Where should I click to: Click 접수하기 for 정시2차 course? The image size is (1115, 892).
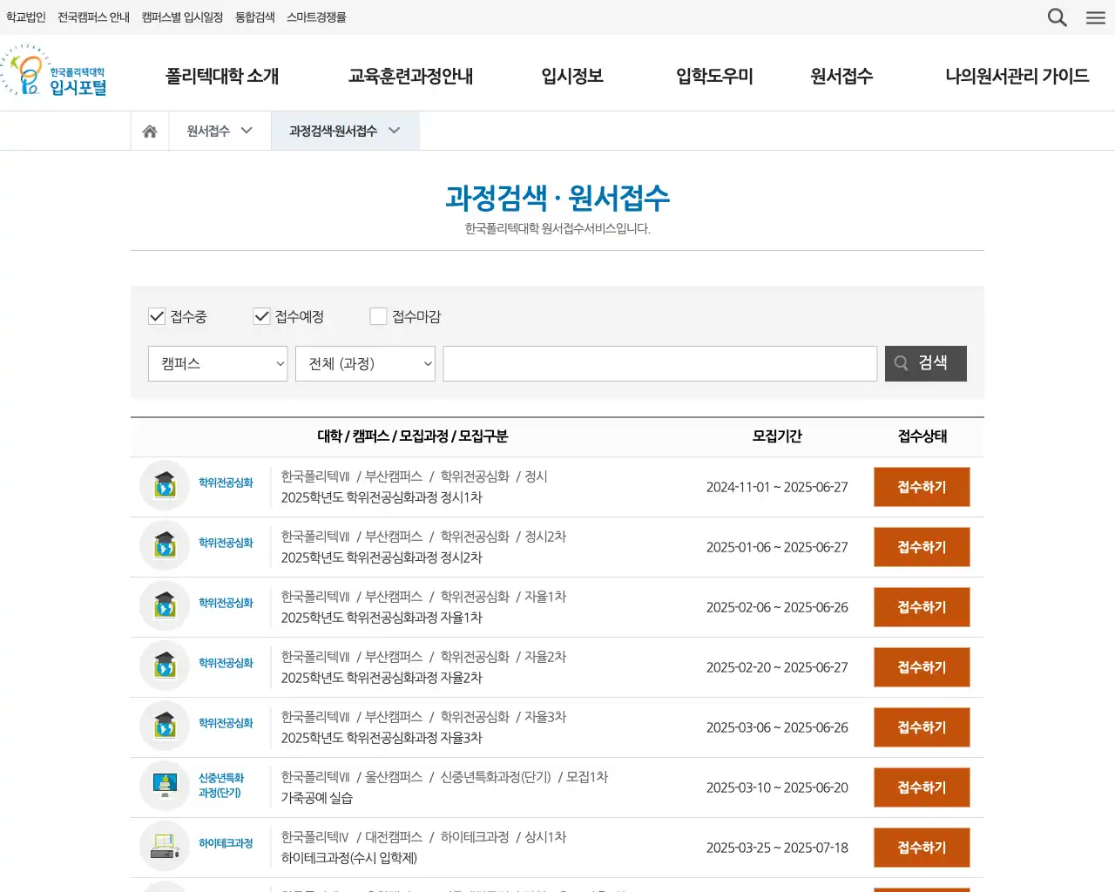coord(922,547)
